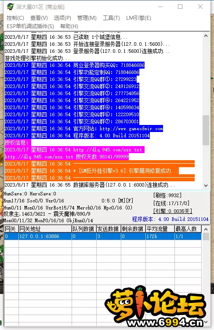
Task: Click log line 引擎功能定制QQ: 718846686
Action: pyautogui.click(x=72, y=72)
